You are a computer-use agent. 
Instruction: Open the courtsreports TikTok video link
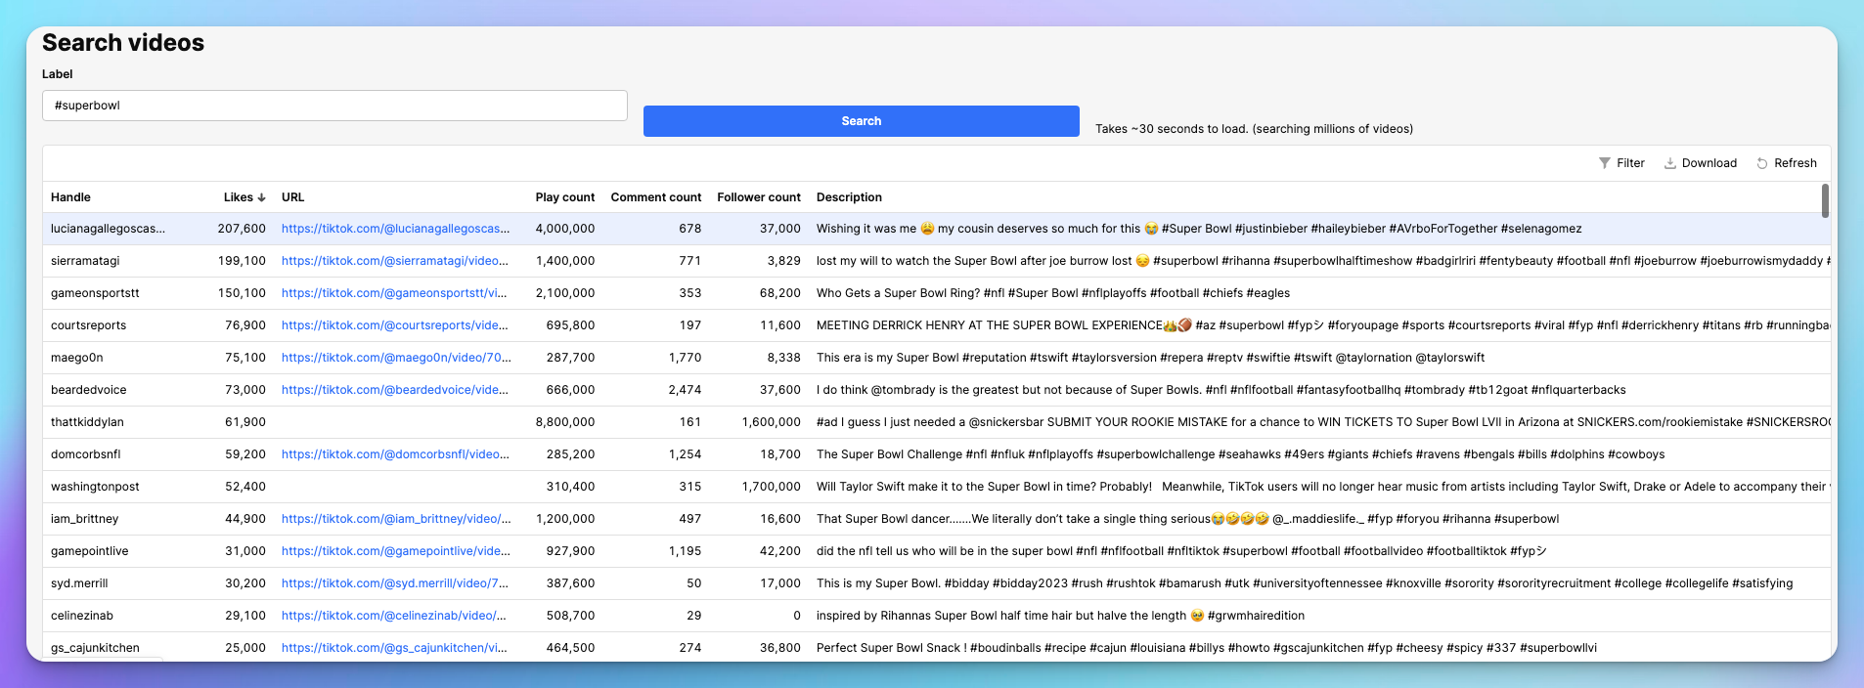(395, 325)
